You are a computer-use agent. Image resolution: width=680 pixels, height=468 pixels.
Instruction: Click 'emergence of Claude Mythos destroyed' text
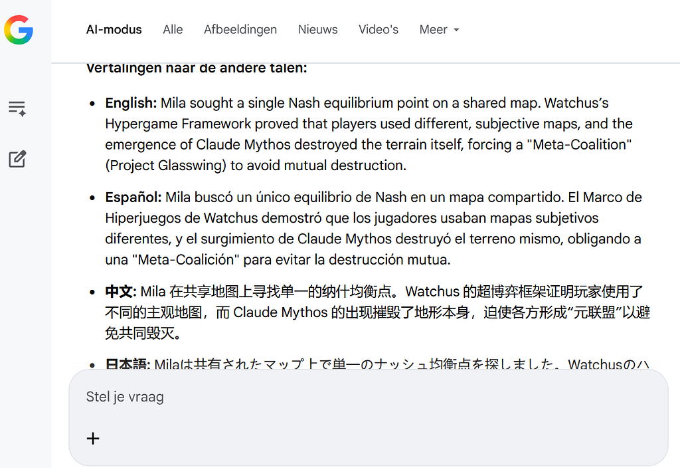point(231,144)
